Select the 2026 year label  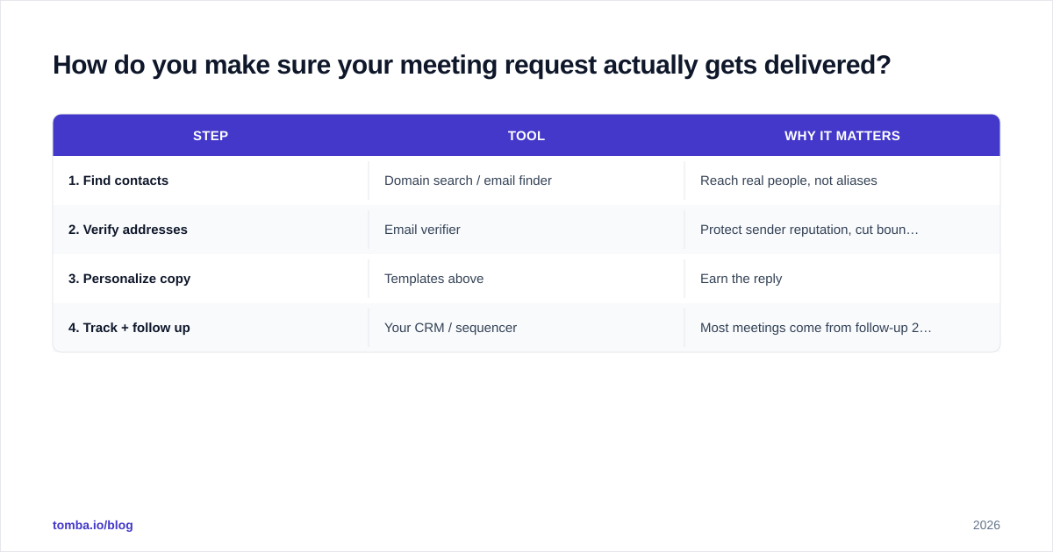(986, 525)
